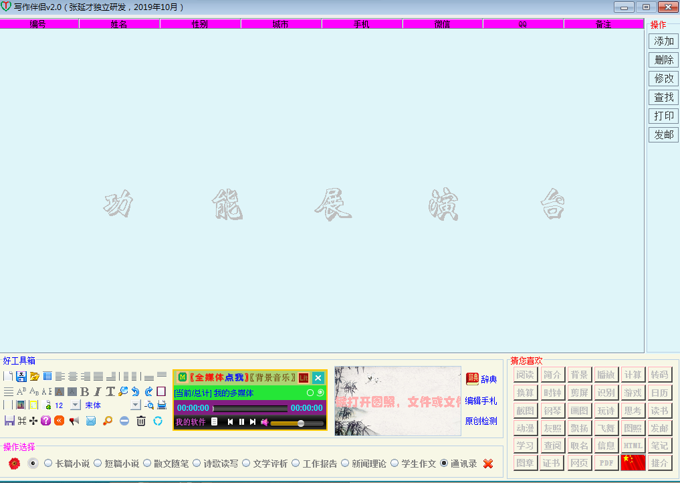Click the China flag icon button
680x483 pixels.
pos(633,462)
